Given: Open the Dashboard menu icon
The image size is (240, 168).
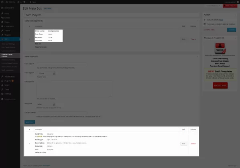Looking at the screenshot, I should tap(2, 8).
